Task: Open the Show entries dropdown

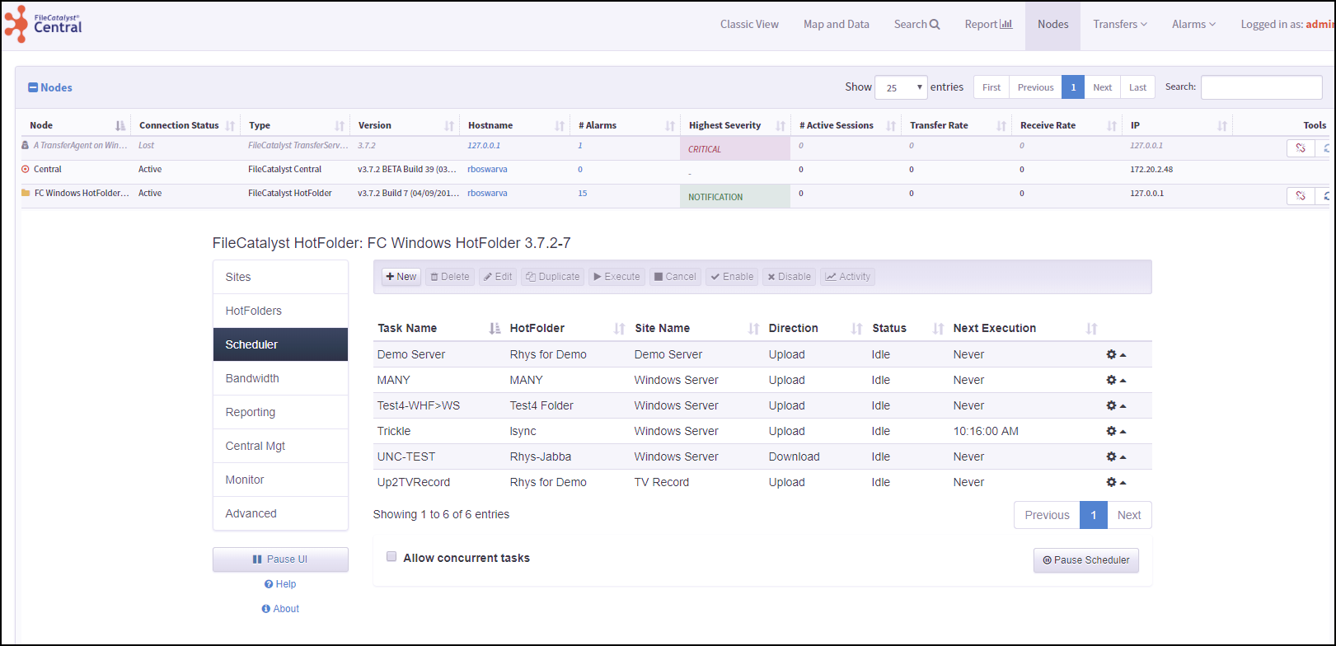Action: pos(901,87)
